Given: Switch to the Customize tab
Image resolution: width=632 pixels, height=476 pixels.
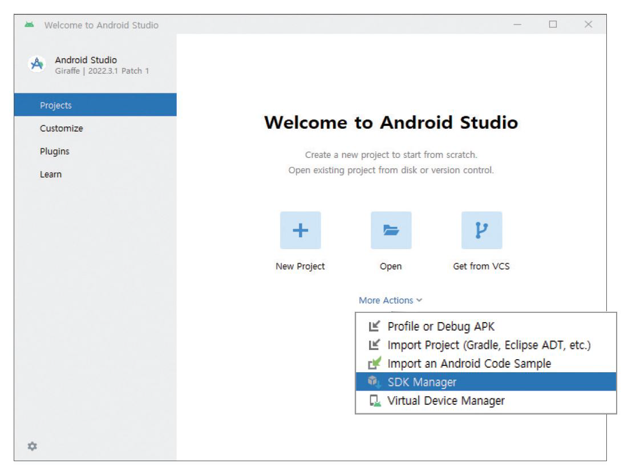Looking at the screenshot, I should click(95, 128).
